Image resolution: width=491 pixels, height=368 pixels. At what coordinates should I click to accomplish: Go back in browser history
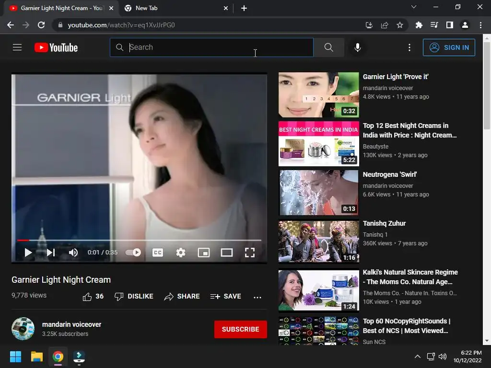pyautogui.click(x=11, y=25)
